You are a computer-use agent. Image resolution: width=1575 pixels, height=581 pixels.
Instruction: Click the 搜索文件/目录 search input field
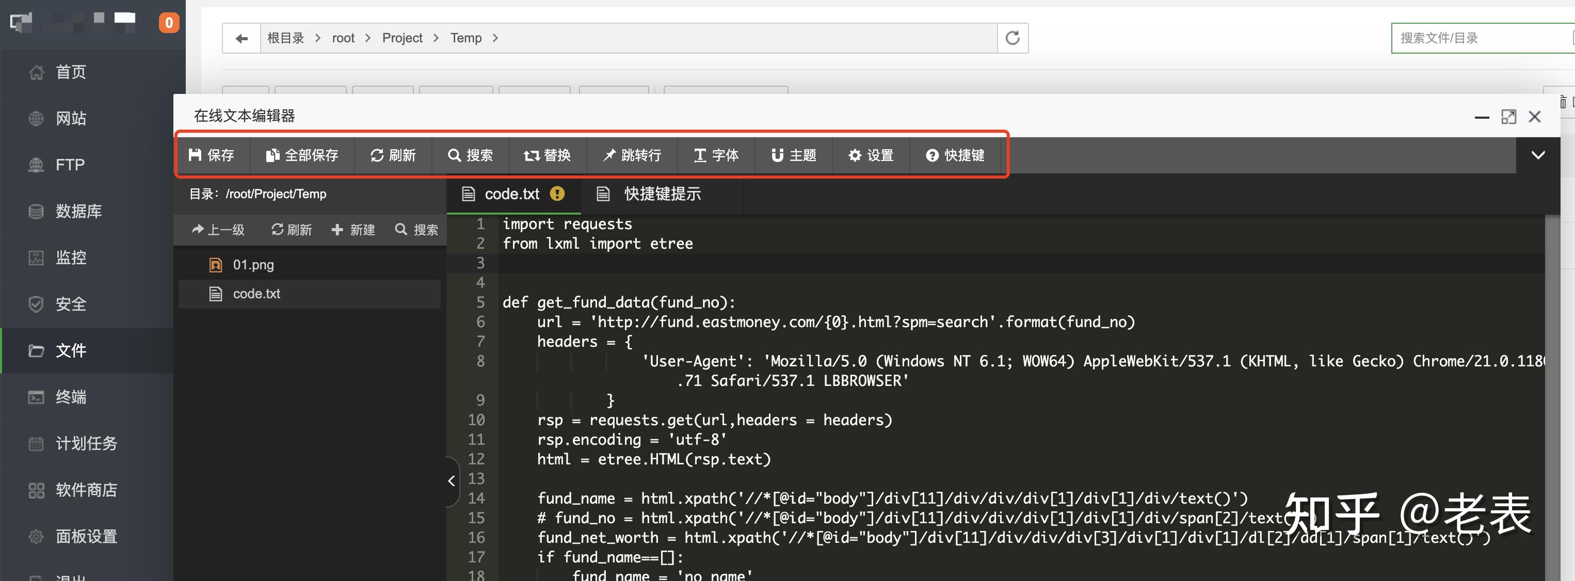pyautogui.click(x=1480, y=38)
